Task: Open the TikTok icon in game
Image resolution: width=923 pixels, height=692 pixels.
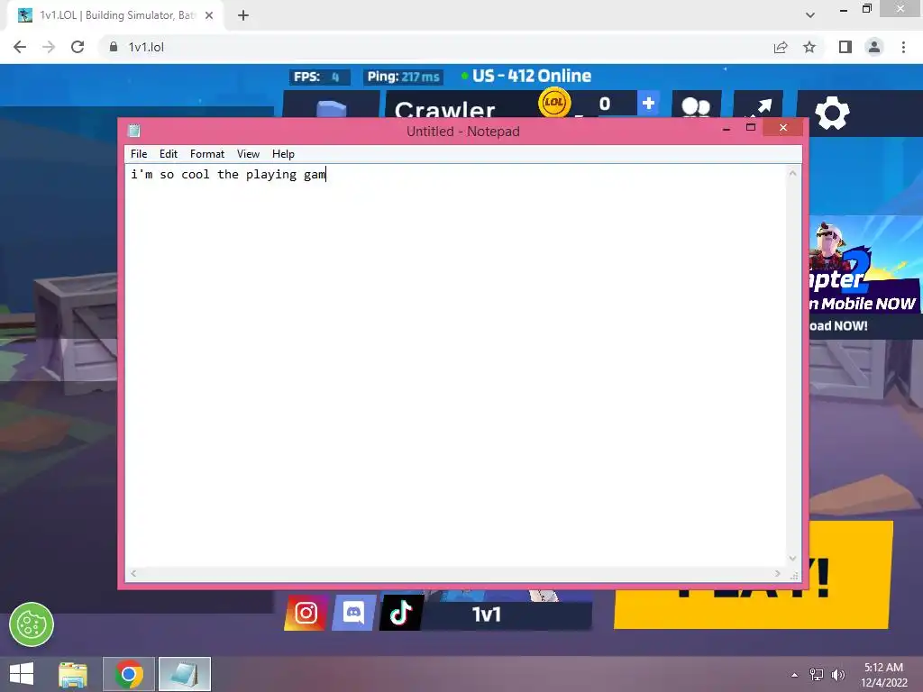Action: pyautogui.click(x=401, y=613)
